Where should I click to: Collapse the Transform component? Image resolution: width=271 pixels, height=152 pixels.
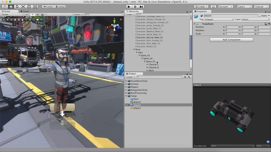195,24
